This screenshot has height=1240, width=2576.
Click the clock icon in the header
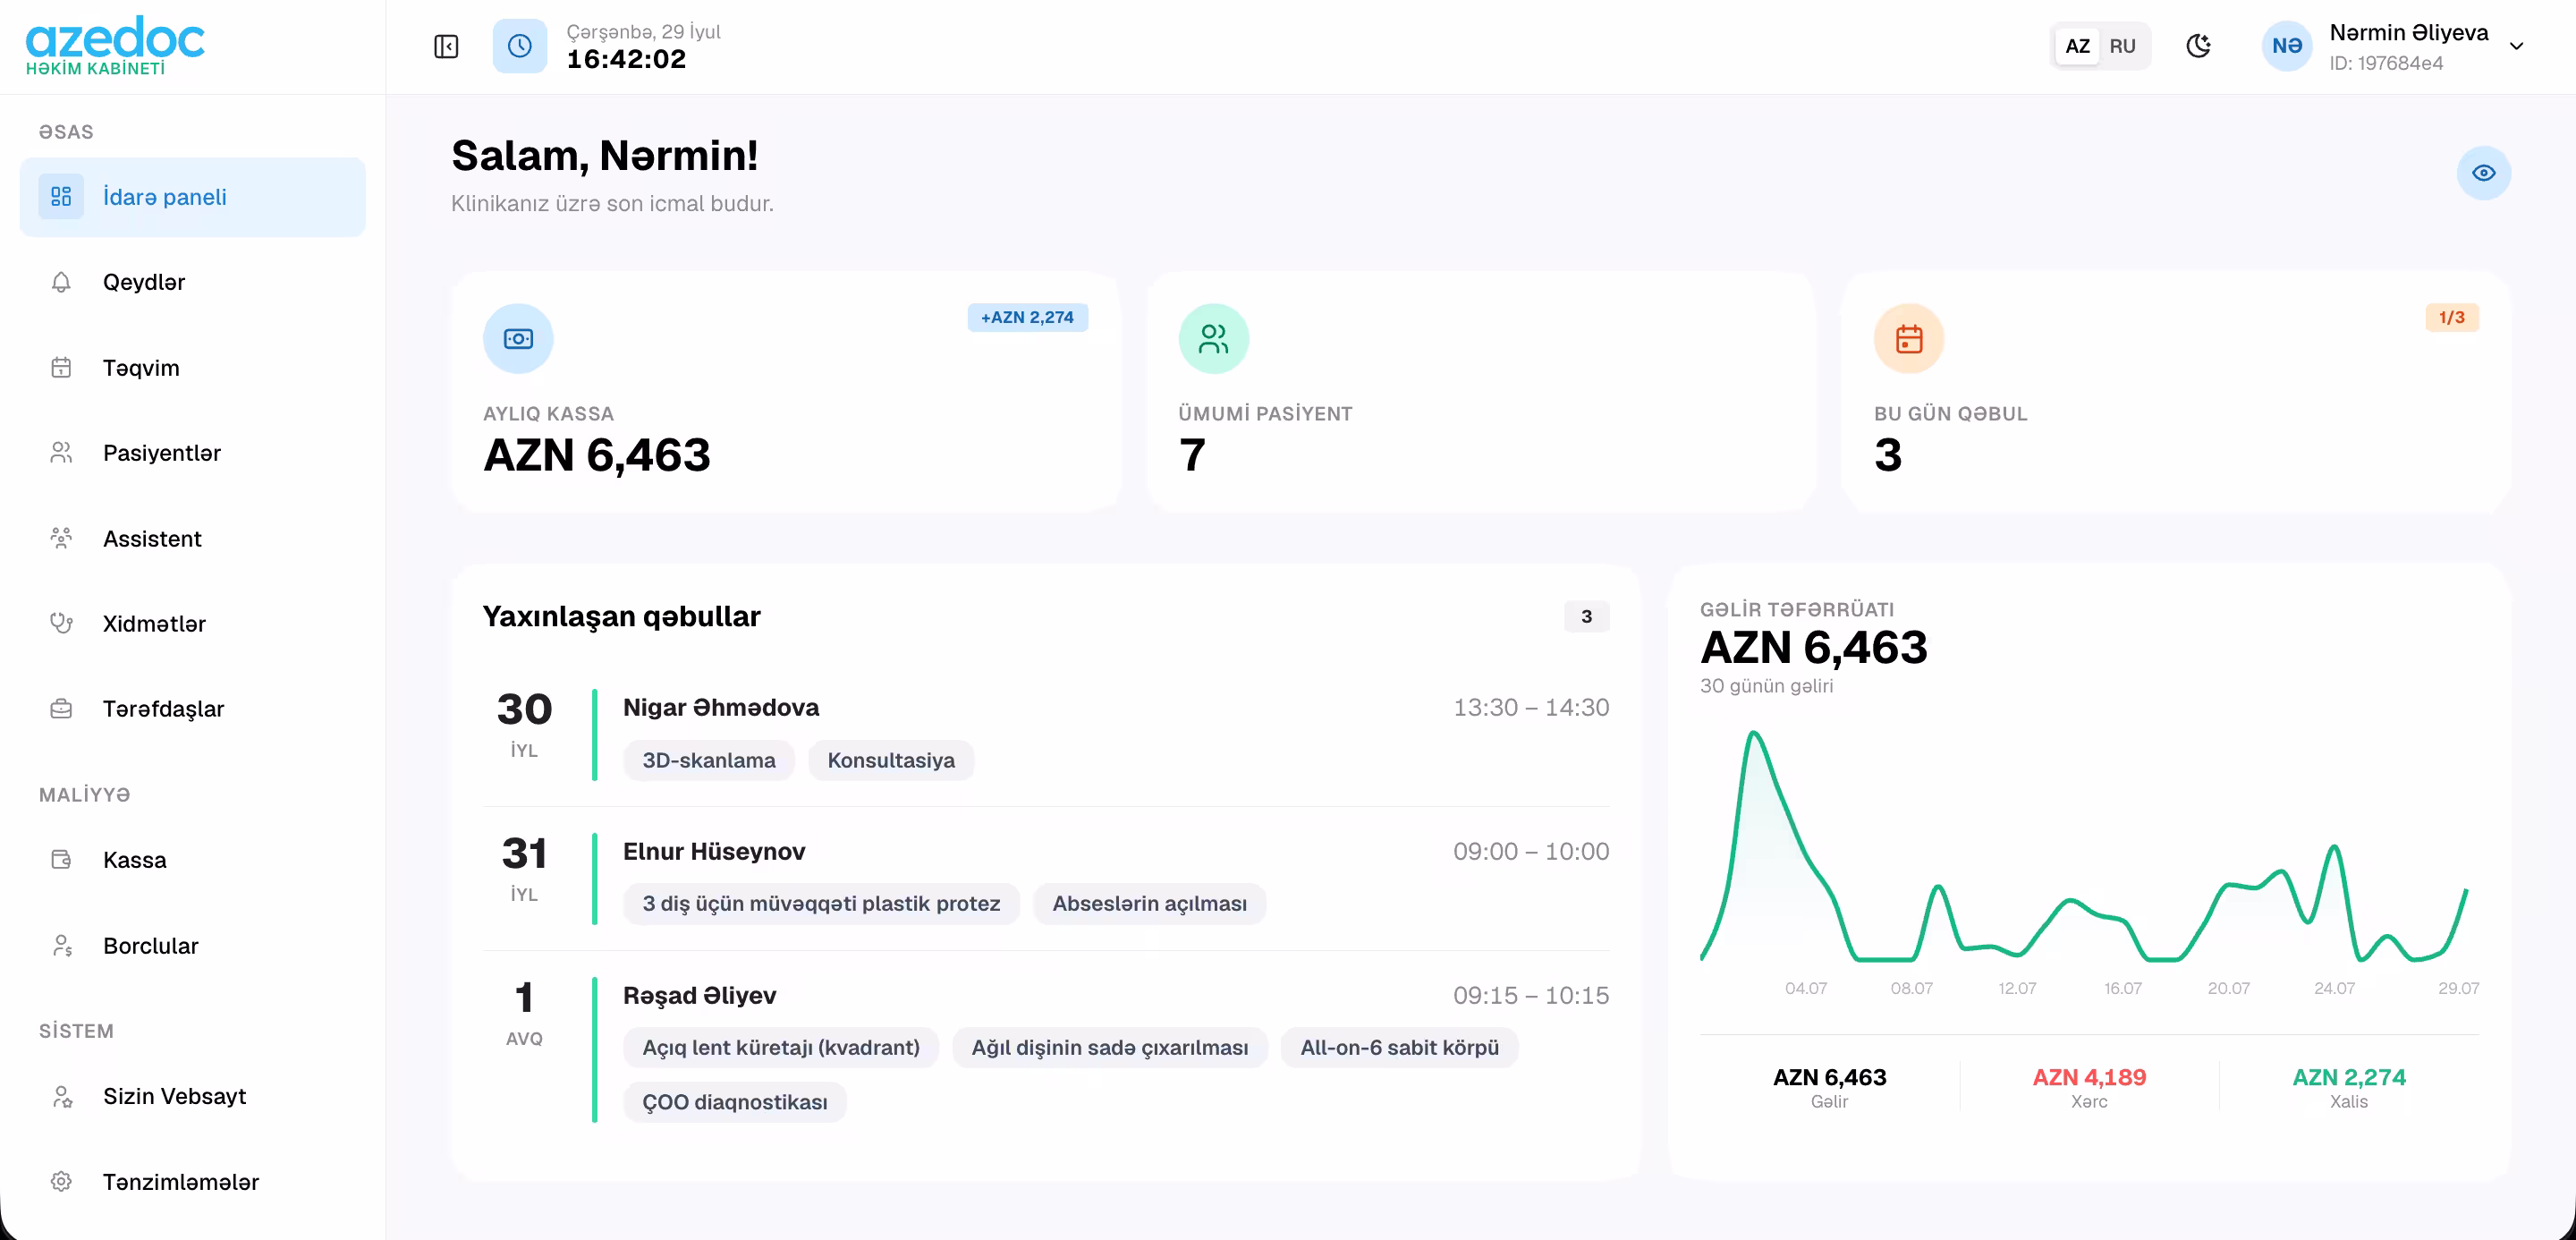pyautogui.click(x=519, y=46)
